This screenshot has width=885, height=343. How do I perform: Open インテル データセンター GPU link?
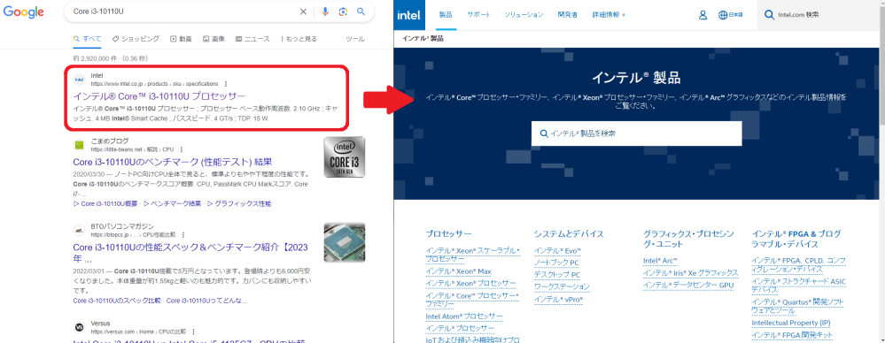688,285
